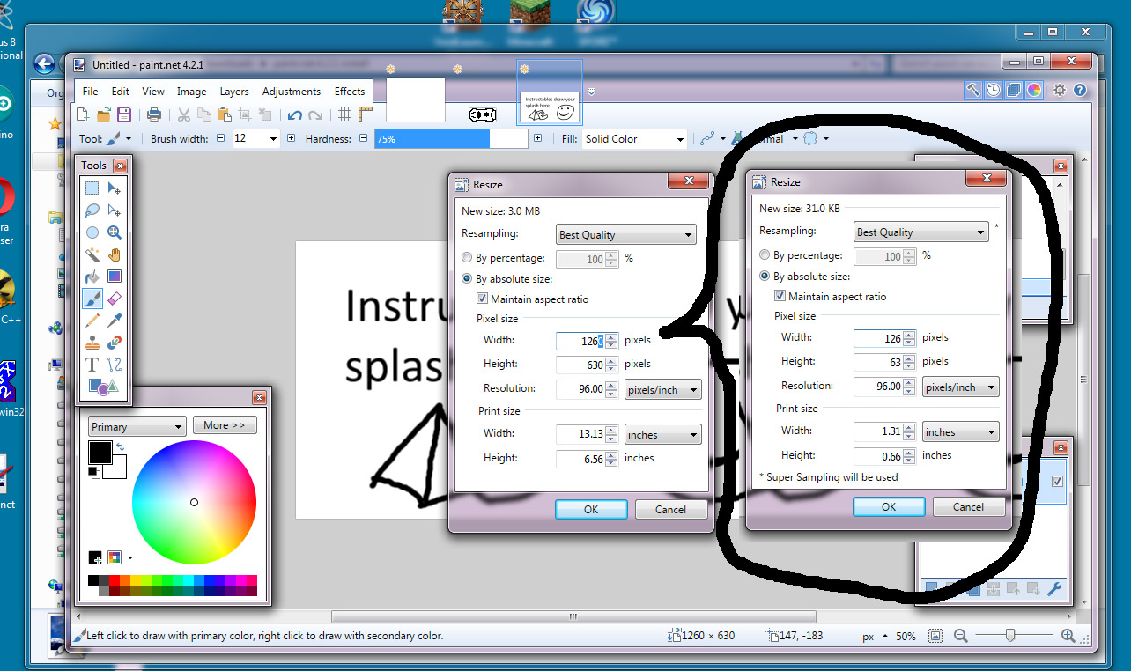The width and height of the screenshot is (1131, 671).
Task: Select the Pencil tool
Action: coord(92,321)
